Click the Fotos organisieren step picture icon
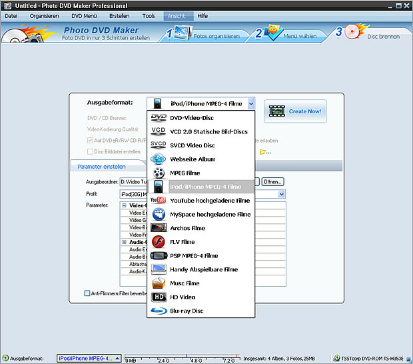 click(x=183, y=33)
